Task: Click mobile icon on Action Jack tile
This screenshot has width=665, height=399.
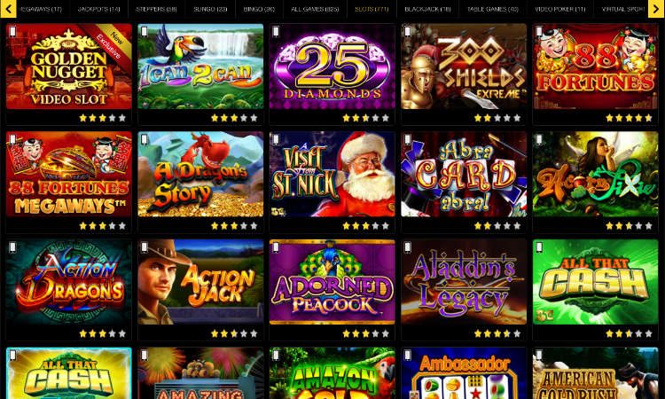Action: [x=145, y=247]
